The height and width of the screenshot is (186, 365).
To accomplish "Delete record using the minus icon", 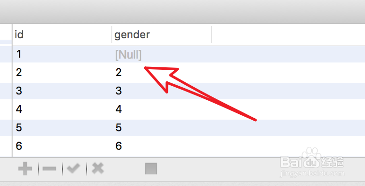I will click(49, 168).
